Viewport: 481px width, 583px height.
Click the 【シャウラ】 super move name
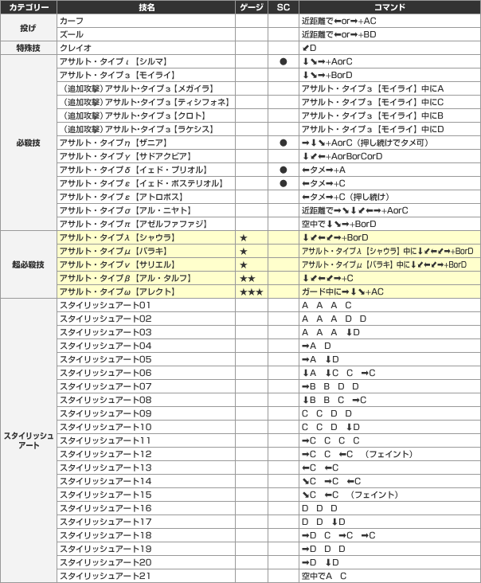point(117,237)
